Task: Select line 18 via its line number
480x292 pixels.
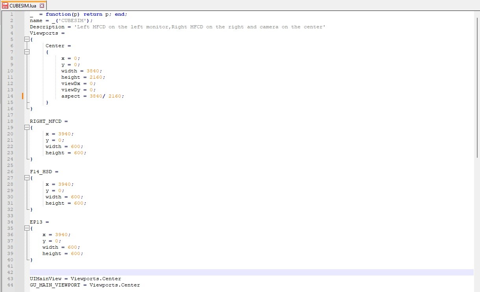Action: 10,121
